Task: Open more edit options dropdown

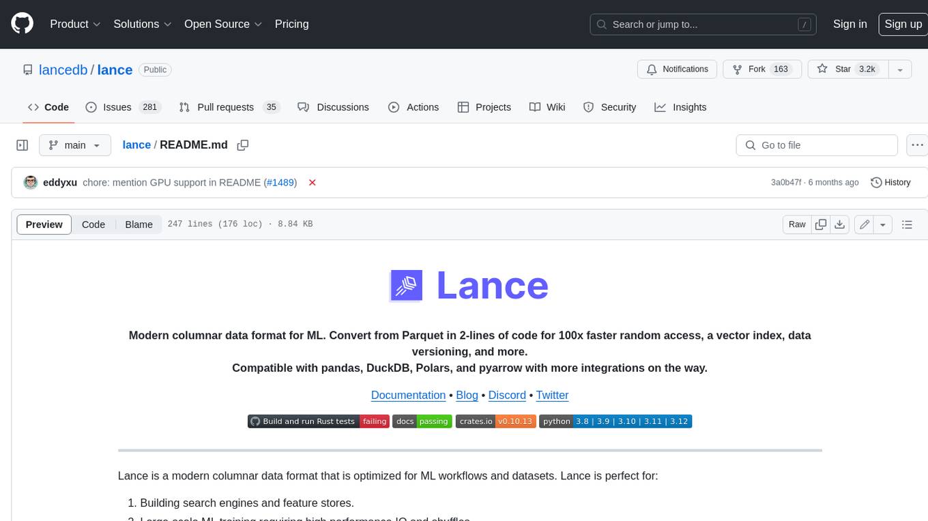Action: pos(883,224)
